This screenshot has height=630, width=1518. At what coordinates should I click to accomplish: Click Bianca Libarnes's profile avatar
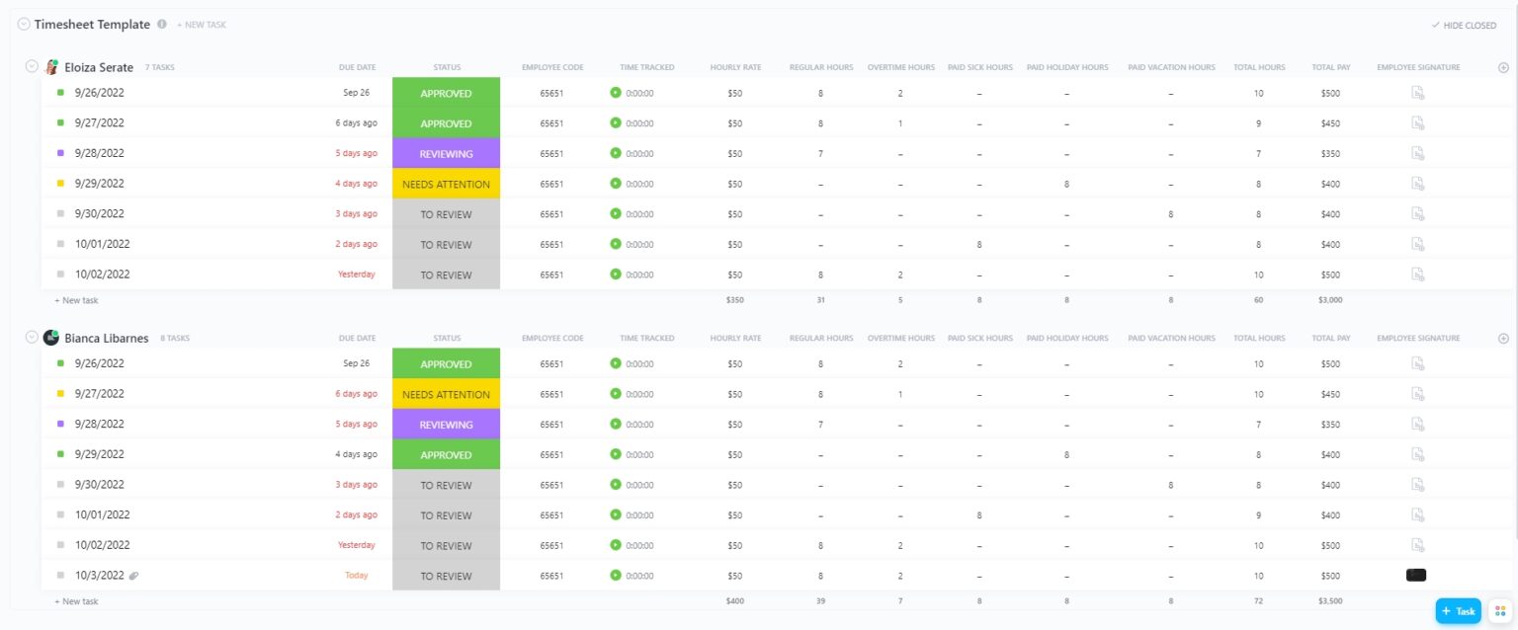click(51, 338)
